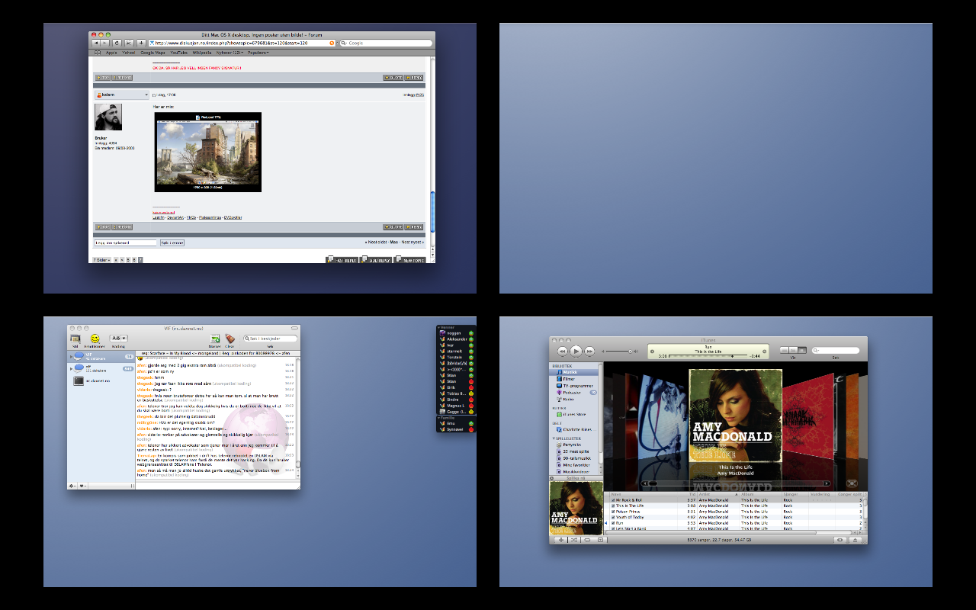Select Aleksander in buddy list
Viewport: 976px width, 610px height.
[457, 339]
